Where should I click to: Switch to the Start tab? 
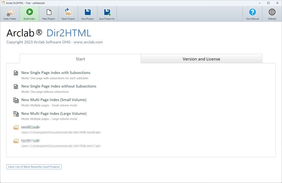point(80,59)
